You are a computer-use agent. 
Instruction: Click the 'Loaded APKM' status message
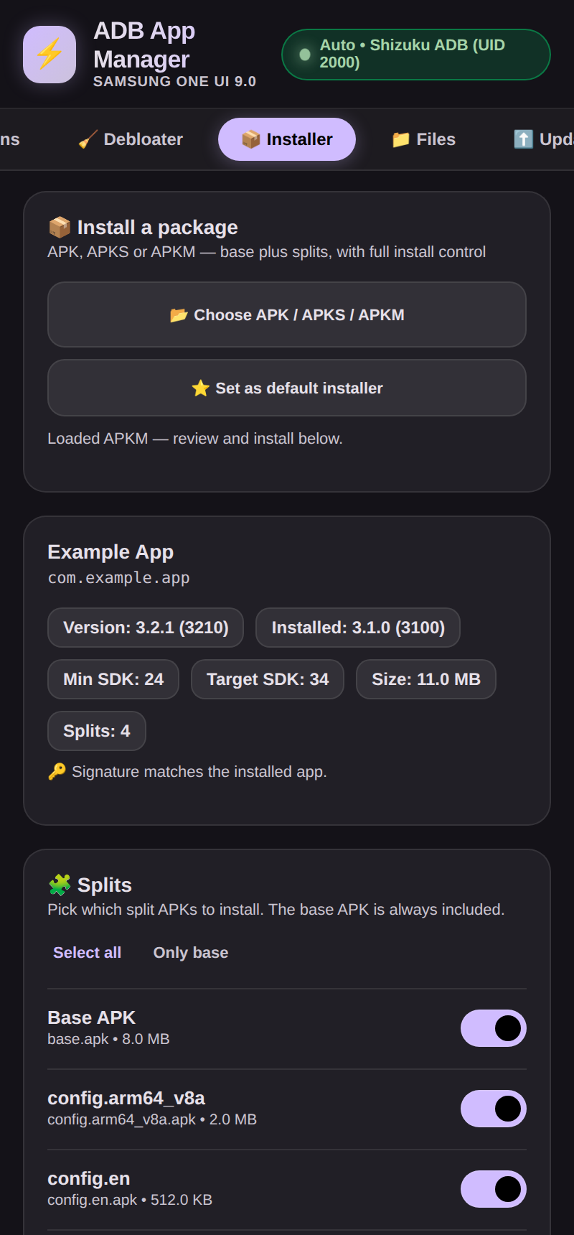pyautogui.click(x=195, y=439)
